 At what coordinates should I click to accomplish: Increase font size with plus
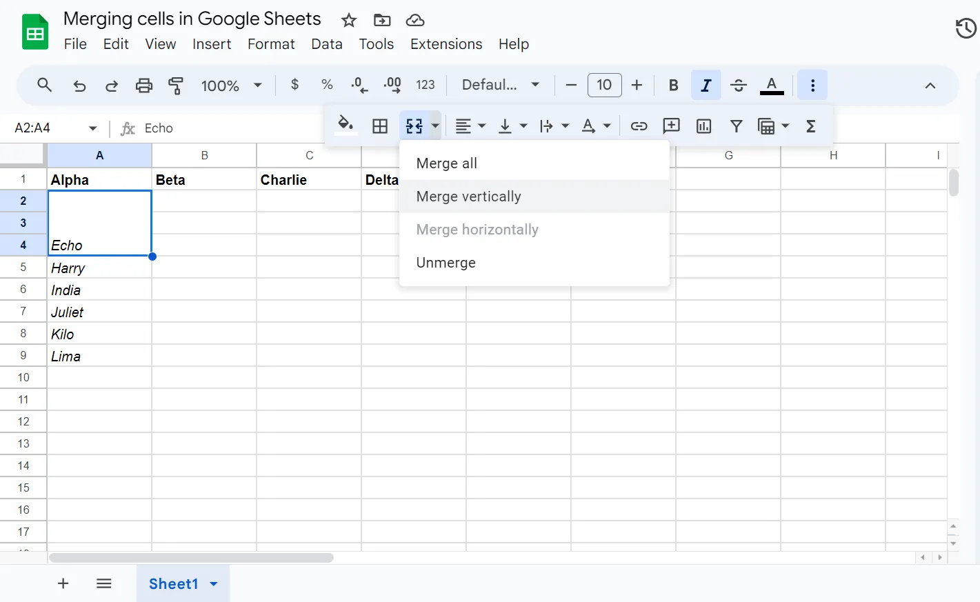coord(637,86)
